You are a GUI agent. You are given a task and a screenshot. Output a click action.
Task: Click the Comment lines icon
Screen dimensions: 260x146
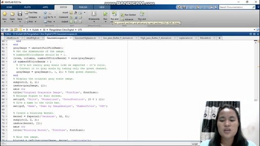click(x=71, y=17)
